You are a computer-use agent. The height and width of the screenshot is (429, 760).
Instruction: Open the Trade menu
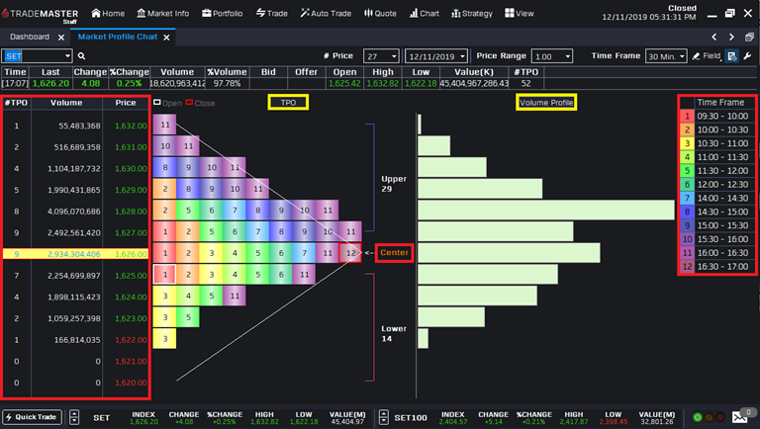(271, 13)
